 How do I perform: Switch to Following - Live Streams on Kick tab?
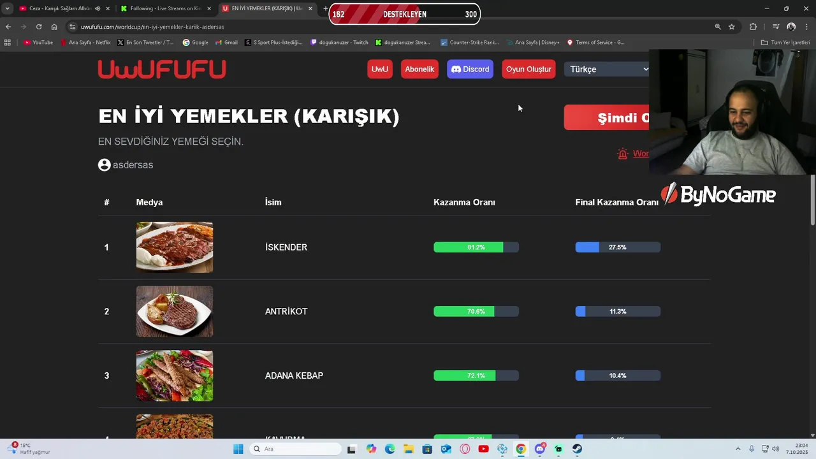pos(166,8)
